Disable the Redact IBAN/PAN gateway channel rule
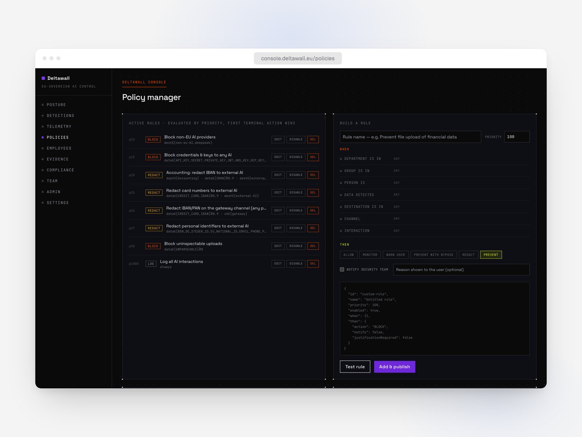The height and width of the screenshot is (437, 582). click(x=296, y=211)
